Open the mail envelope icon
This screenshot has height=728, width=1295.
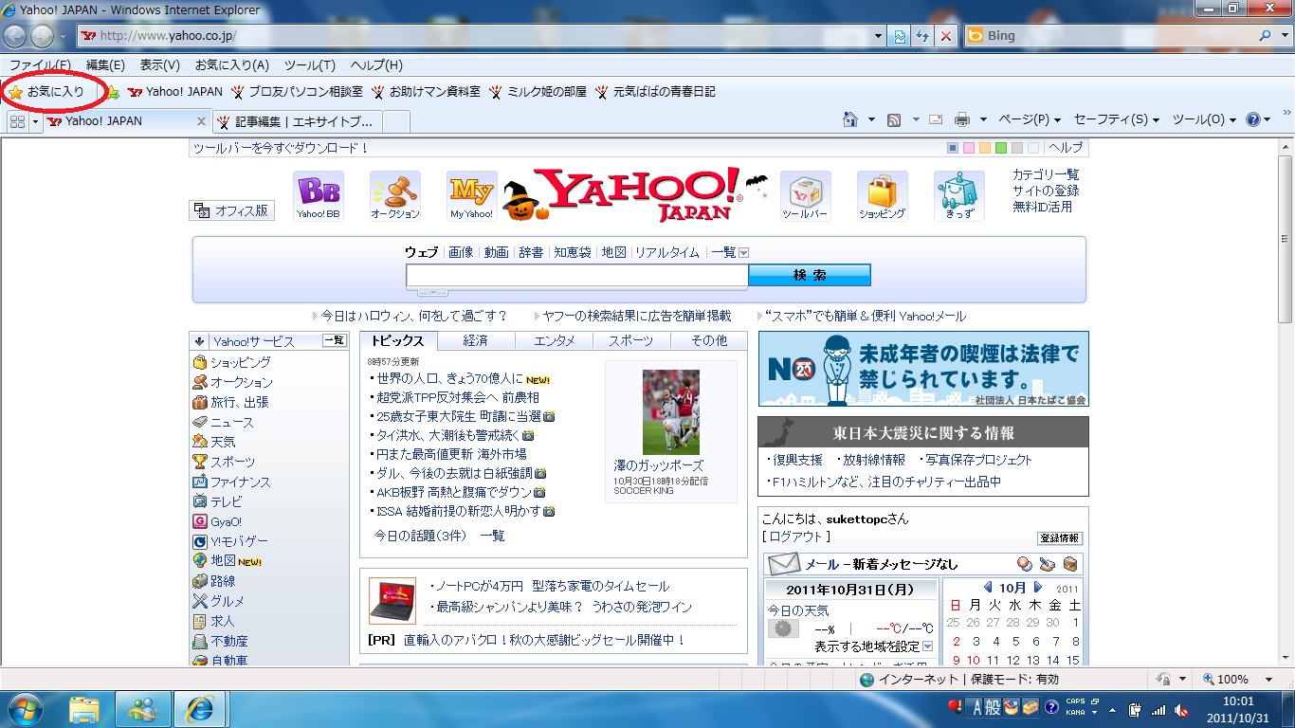784,564
